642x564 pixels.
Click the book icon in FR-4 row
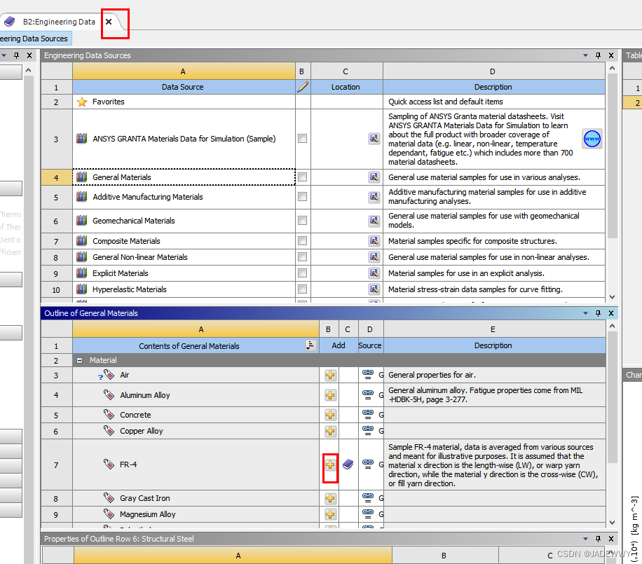tap(348, 464)
